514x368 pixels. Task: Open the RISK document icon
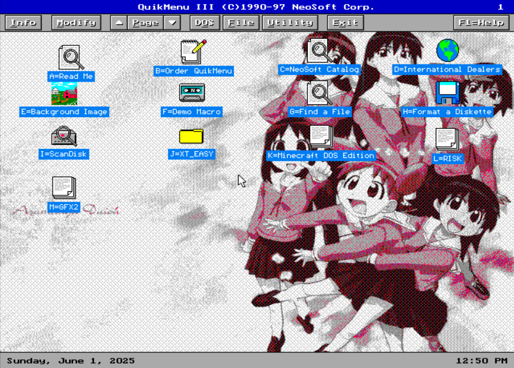[x=447, y=140]
